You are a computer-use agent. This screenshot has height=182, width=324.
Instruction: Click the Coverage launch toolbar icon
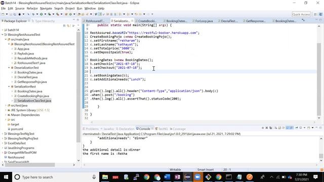click(50, 14)
